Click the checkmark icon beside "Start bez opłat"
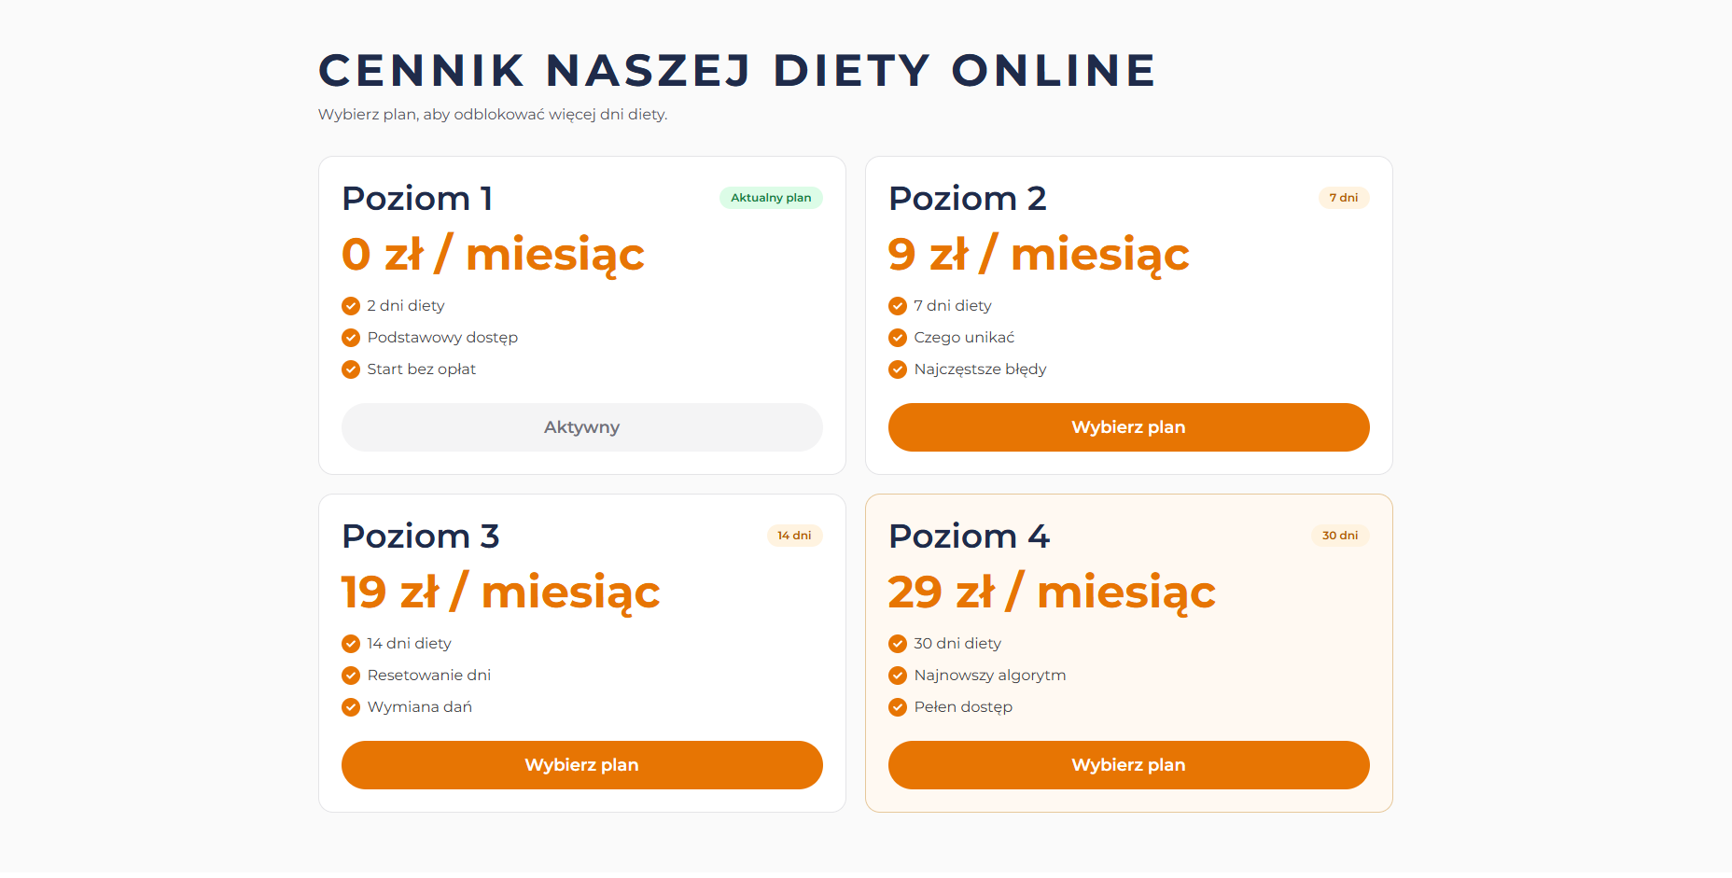1732x878 pixels. (351, 369)
